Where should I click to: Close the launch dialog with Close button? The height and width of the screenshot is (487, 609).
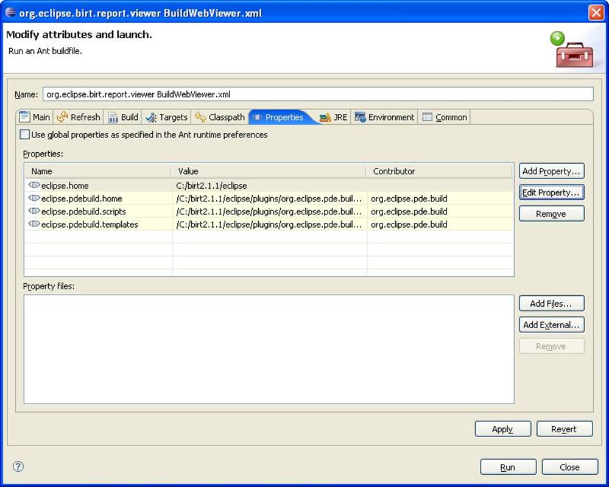570,467
